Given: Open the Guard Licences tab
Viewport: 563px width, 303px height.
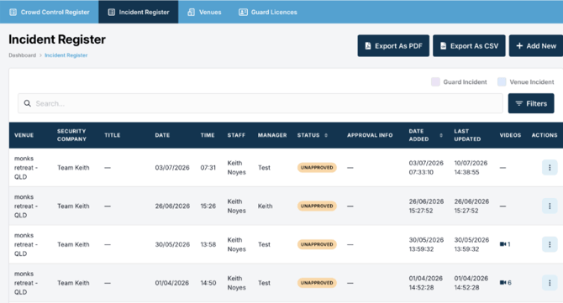Looking at the screenshot, I should coord(268,13).
